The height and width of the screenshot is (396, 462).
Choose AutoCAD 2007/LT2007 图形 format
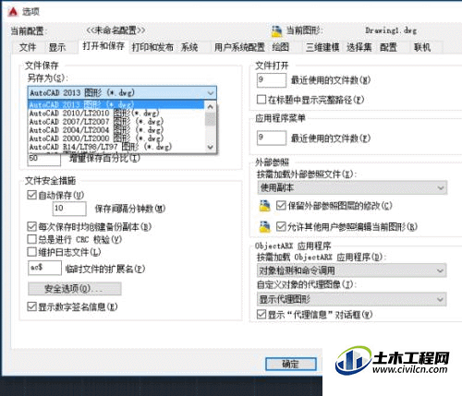115,122
